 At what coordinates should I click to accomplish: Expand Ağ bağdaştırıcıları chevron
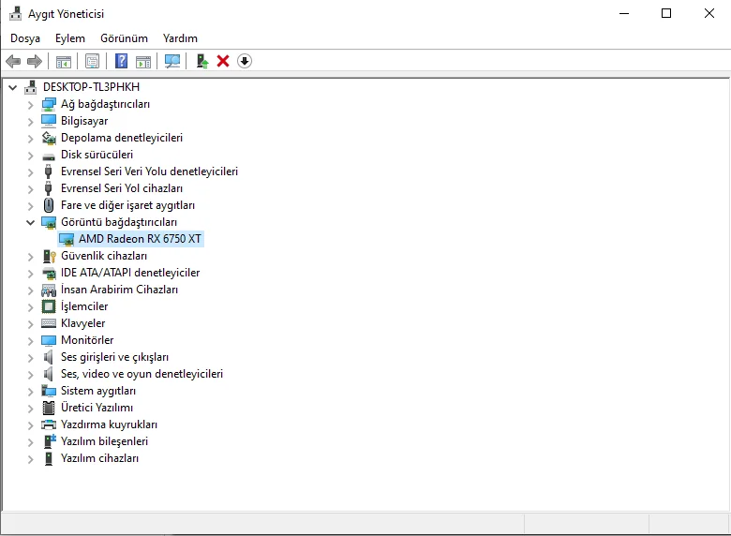[31, 105]
